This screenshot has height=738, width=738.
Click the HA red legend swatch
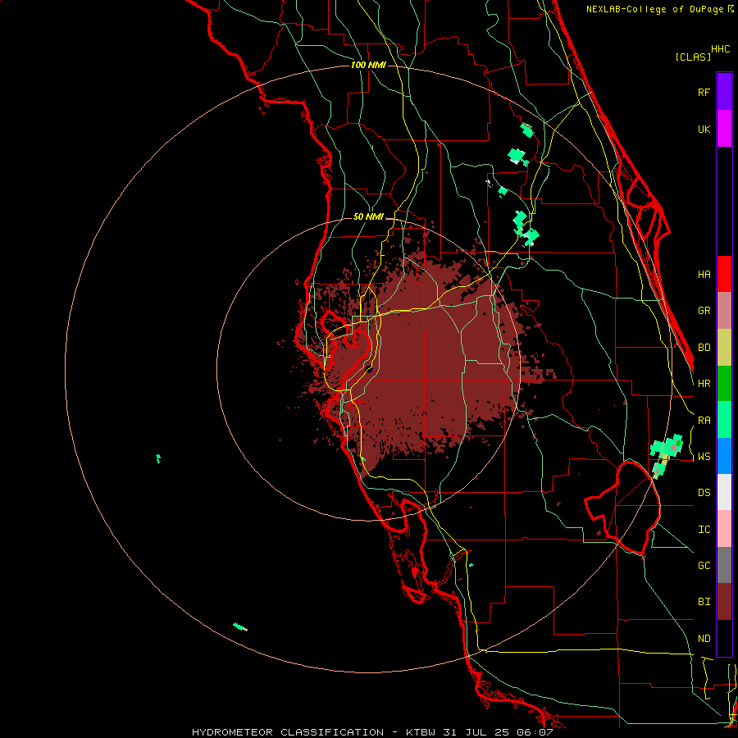pos(724,274)
